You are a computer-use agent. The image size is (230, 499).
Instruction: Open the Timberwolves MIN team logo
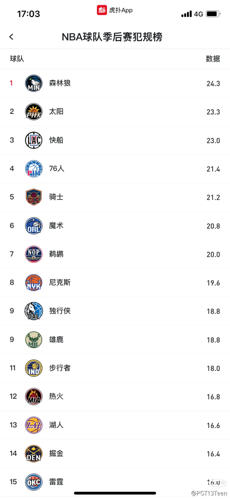pyautogui.click(x=34, y=83)
